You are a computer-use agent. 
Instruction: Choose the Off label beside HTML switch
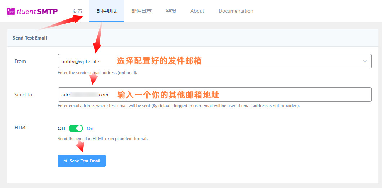(61, 128)
